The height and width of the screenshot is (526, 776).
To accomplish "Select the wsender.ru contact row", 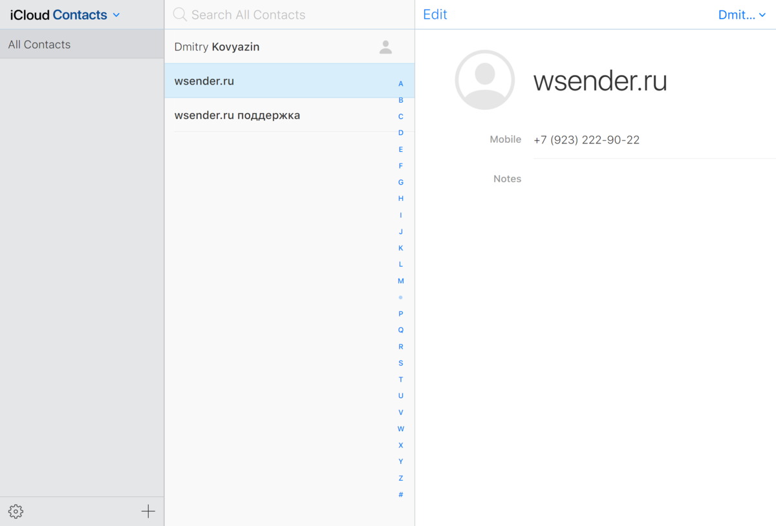I will (290, 81).
